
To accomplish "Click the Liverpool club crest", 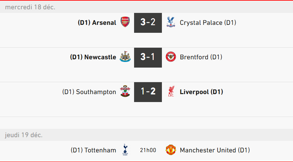I will 171,92.
